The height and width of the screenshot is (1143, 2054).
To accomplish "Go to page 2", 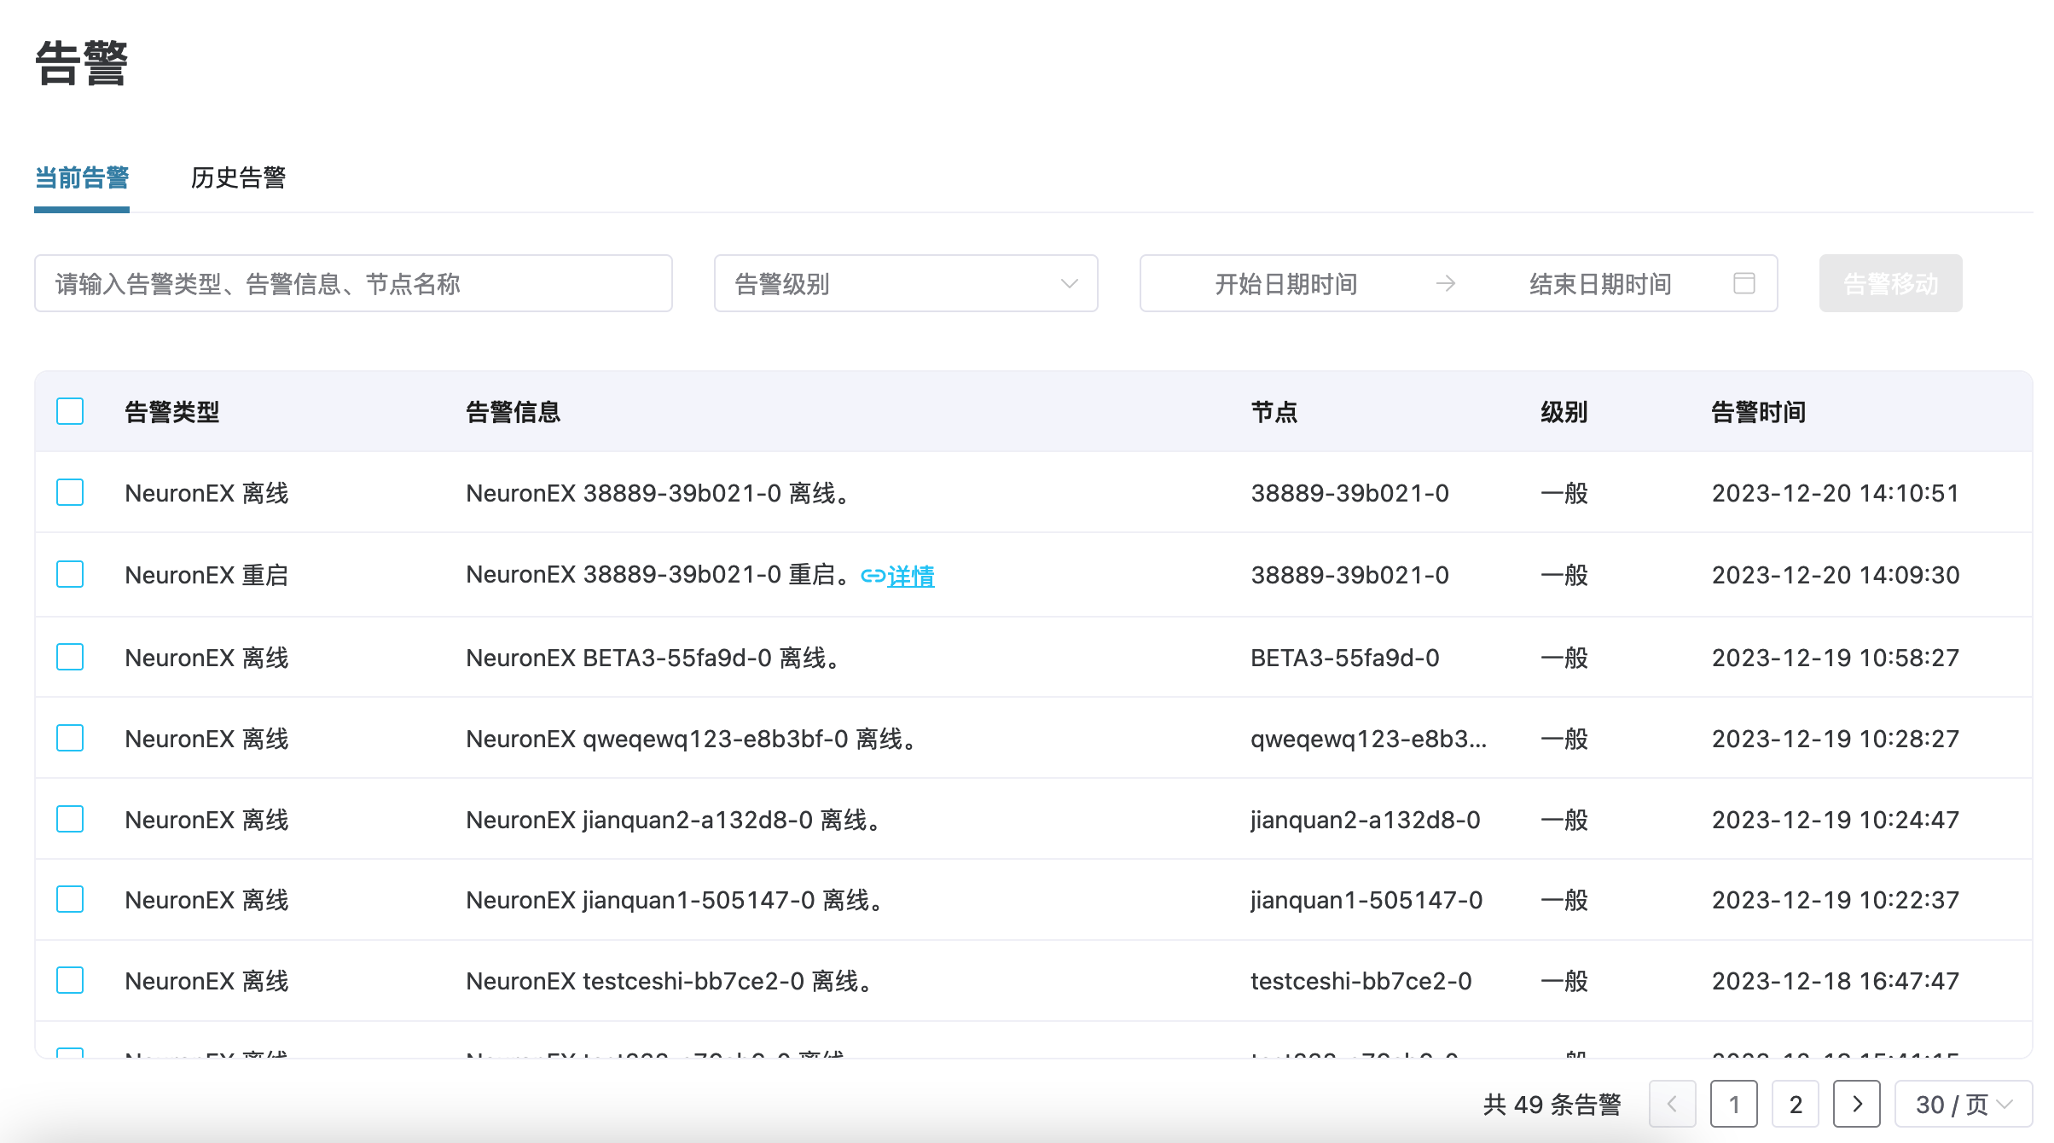I will (1795, 1104).
